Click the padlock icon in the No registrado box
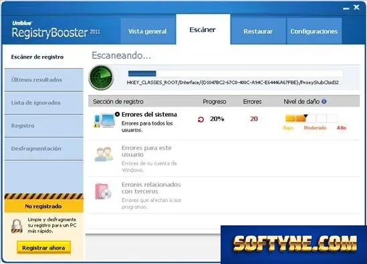 tap(17, 226)
